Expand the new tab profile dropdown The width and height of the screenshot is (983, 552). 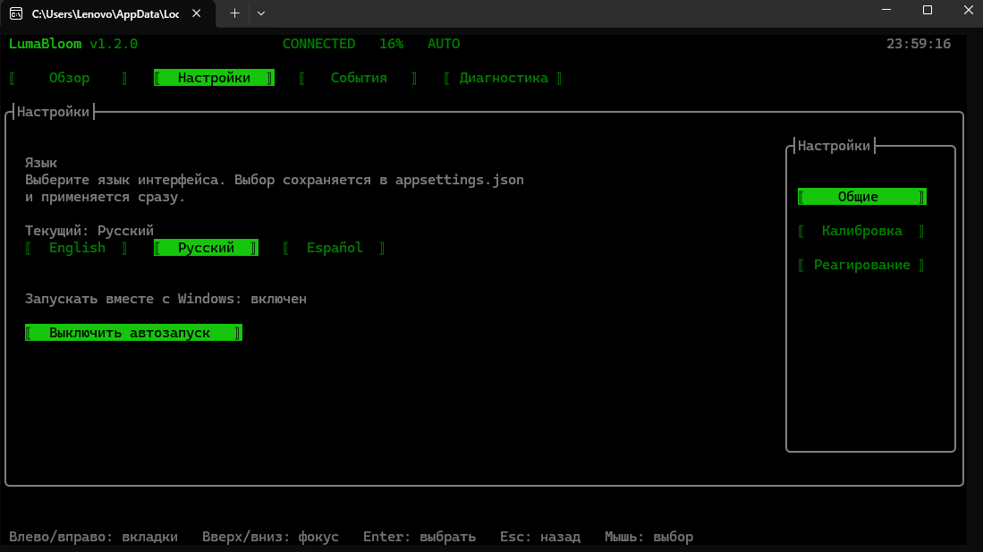[x=261, y=13]
